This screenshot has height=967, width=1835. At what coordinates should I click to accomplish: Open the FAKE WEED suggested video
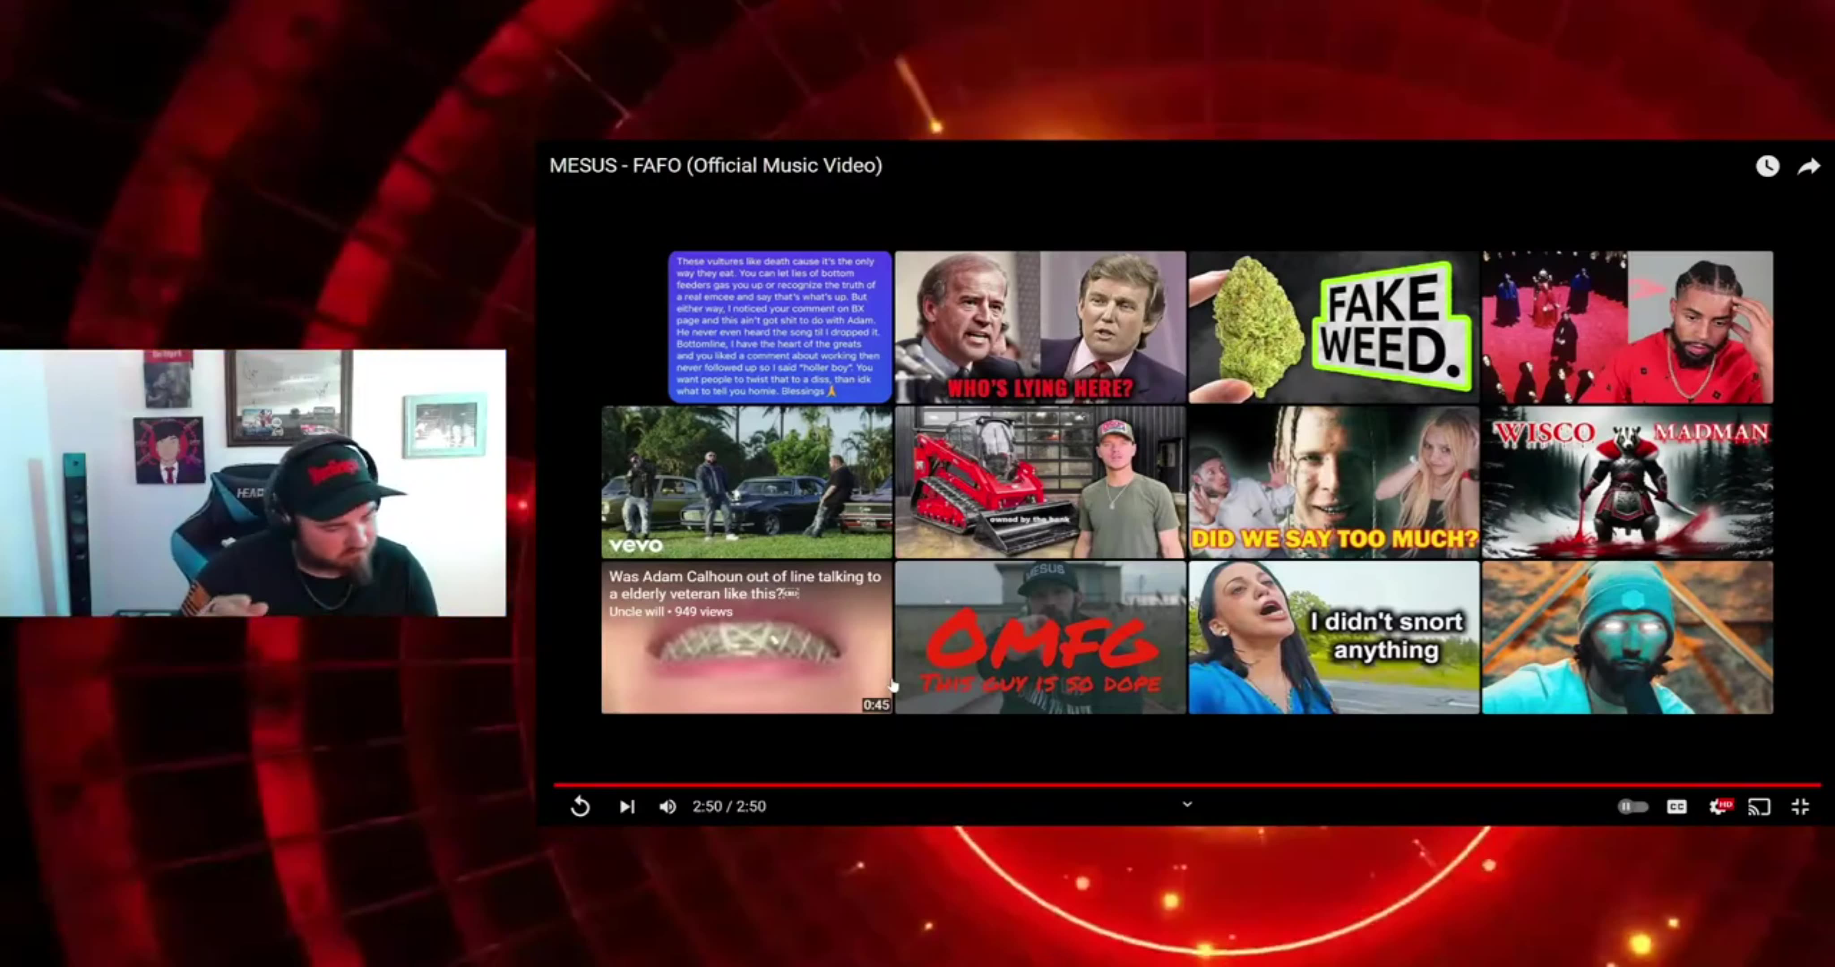[x=1334, y=327]
